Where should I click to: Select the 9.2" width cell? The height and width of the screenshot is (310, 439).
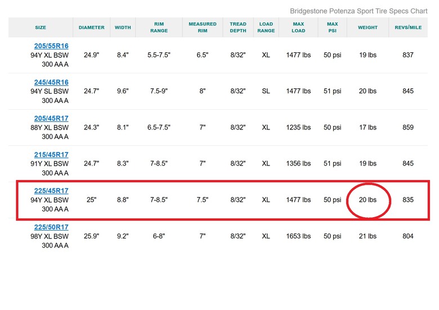(x=123, y=236)
